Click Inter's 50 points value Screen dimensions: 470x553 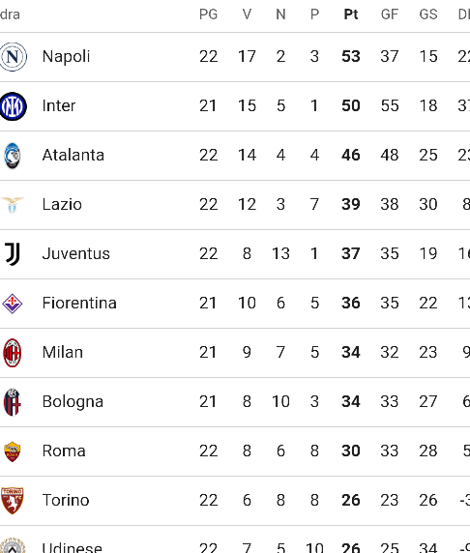click(351, 105)
